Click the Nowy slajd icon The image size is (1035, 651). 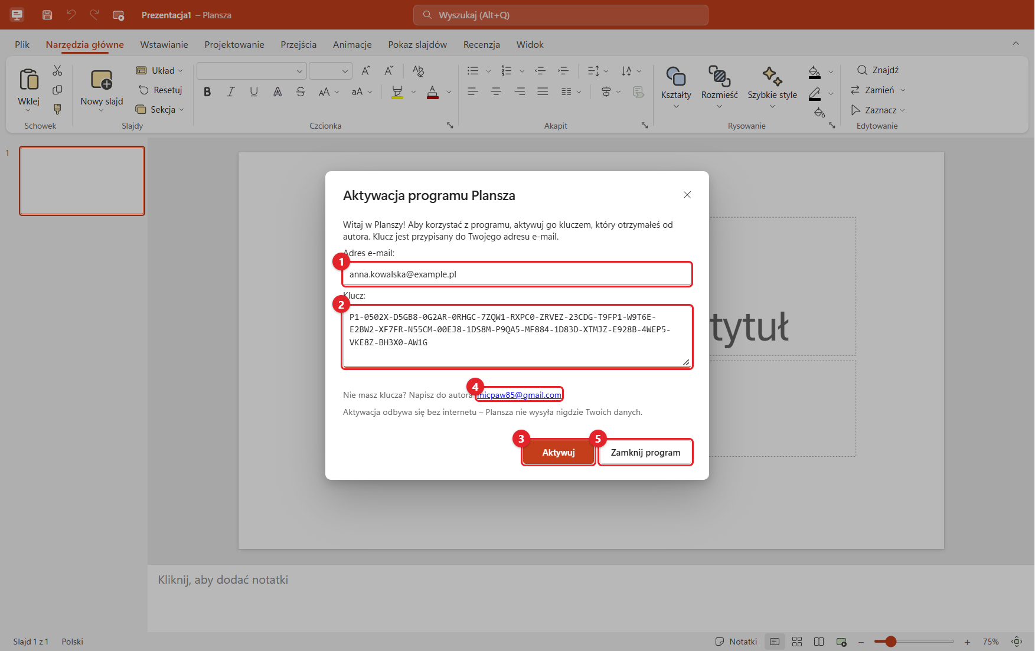coord(102,79)
